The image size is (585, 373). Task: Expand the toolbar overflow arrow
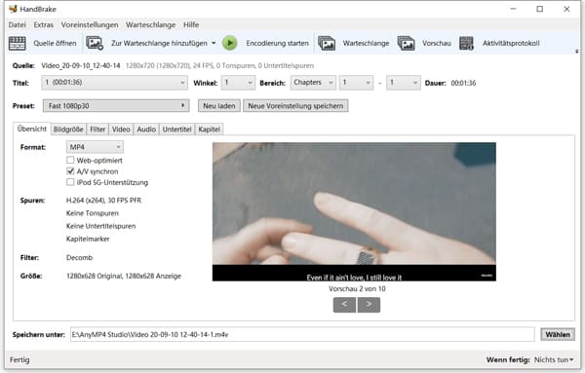click(577, 51)
